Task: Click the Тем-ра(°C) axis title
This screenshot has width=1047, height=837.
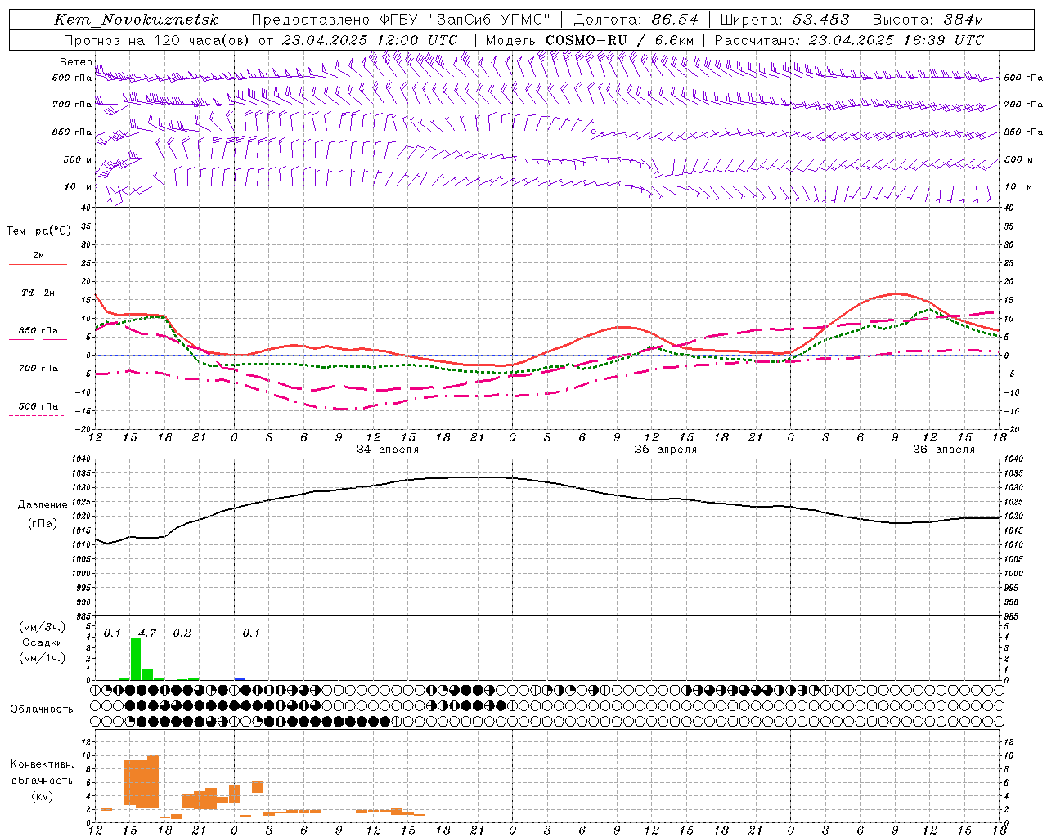Action: click(x=38, y=231)
